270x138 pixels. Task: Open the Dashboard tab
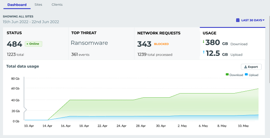pyautogui.click(x=17, y=5)
